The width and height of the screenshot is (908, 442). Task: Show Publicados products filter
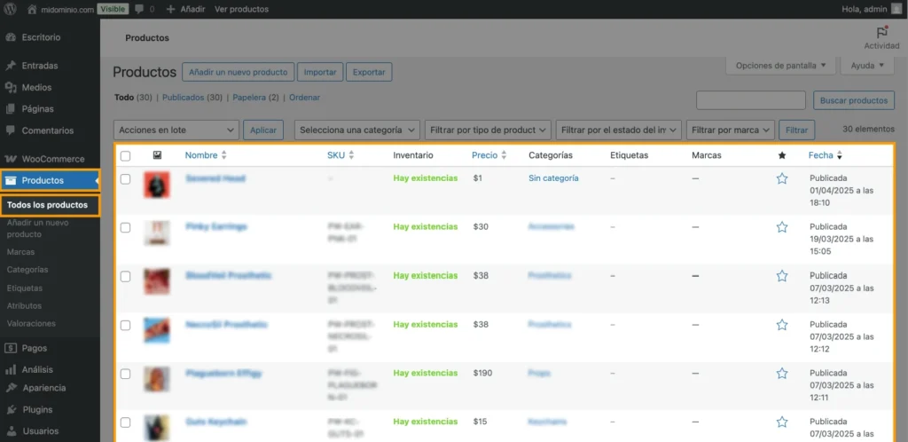pyautogui.click(x=183, y=98)
